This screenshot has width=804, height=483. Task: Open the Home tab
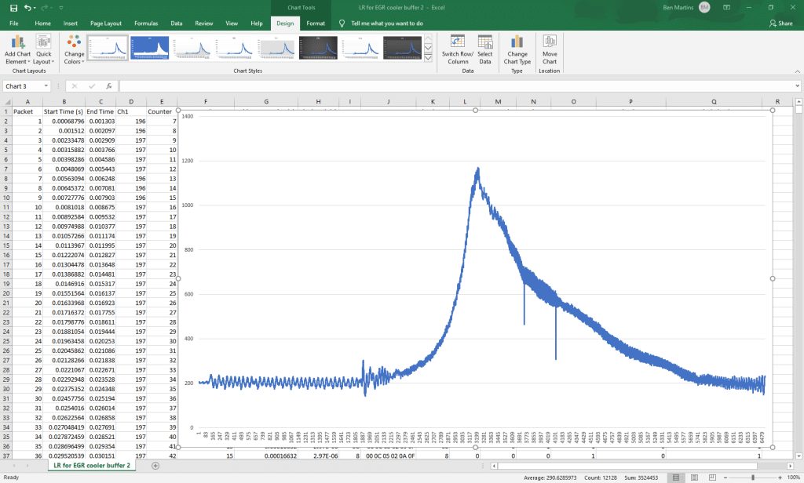coord(42,23)
